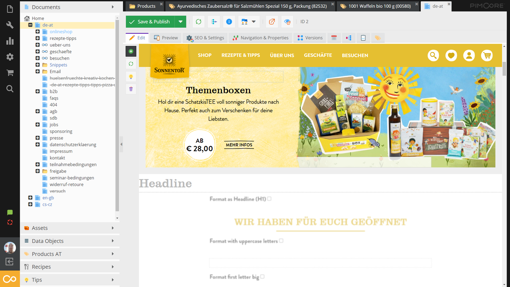
Task: Click the text input field below the uppercase option
Action: [320, 263]
